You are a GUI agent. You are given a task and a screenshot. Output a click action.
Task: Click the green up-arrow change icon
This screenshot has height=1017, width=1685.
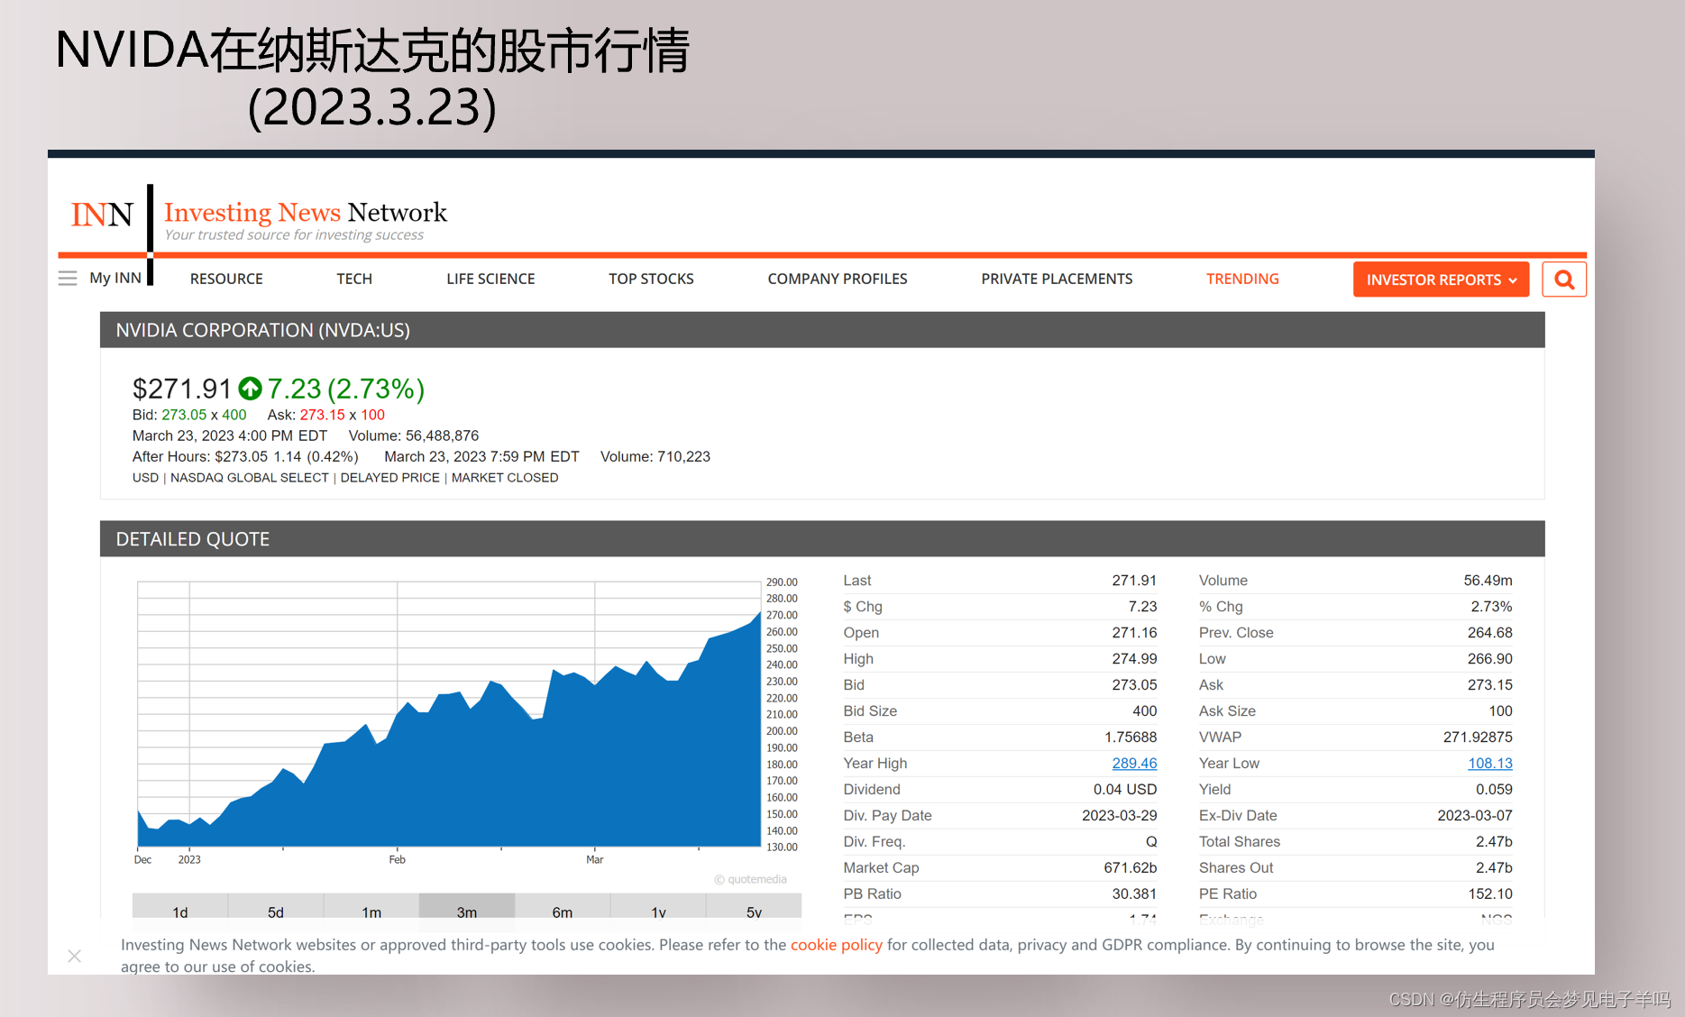(x=250, y=389)
